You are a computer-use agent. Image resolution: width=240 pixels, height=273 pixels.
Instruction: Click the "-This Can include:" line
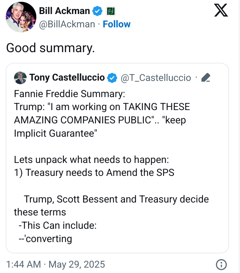pyautogui.click(x=57, y=225)
